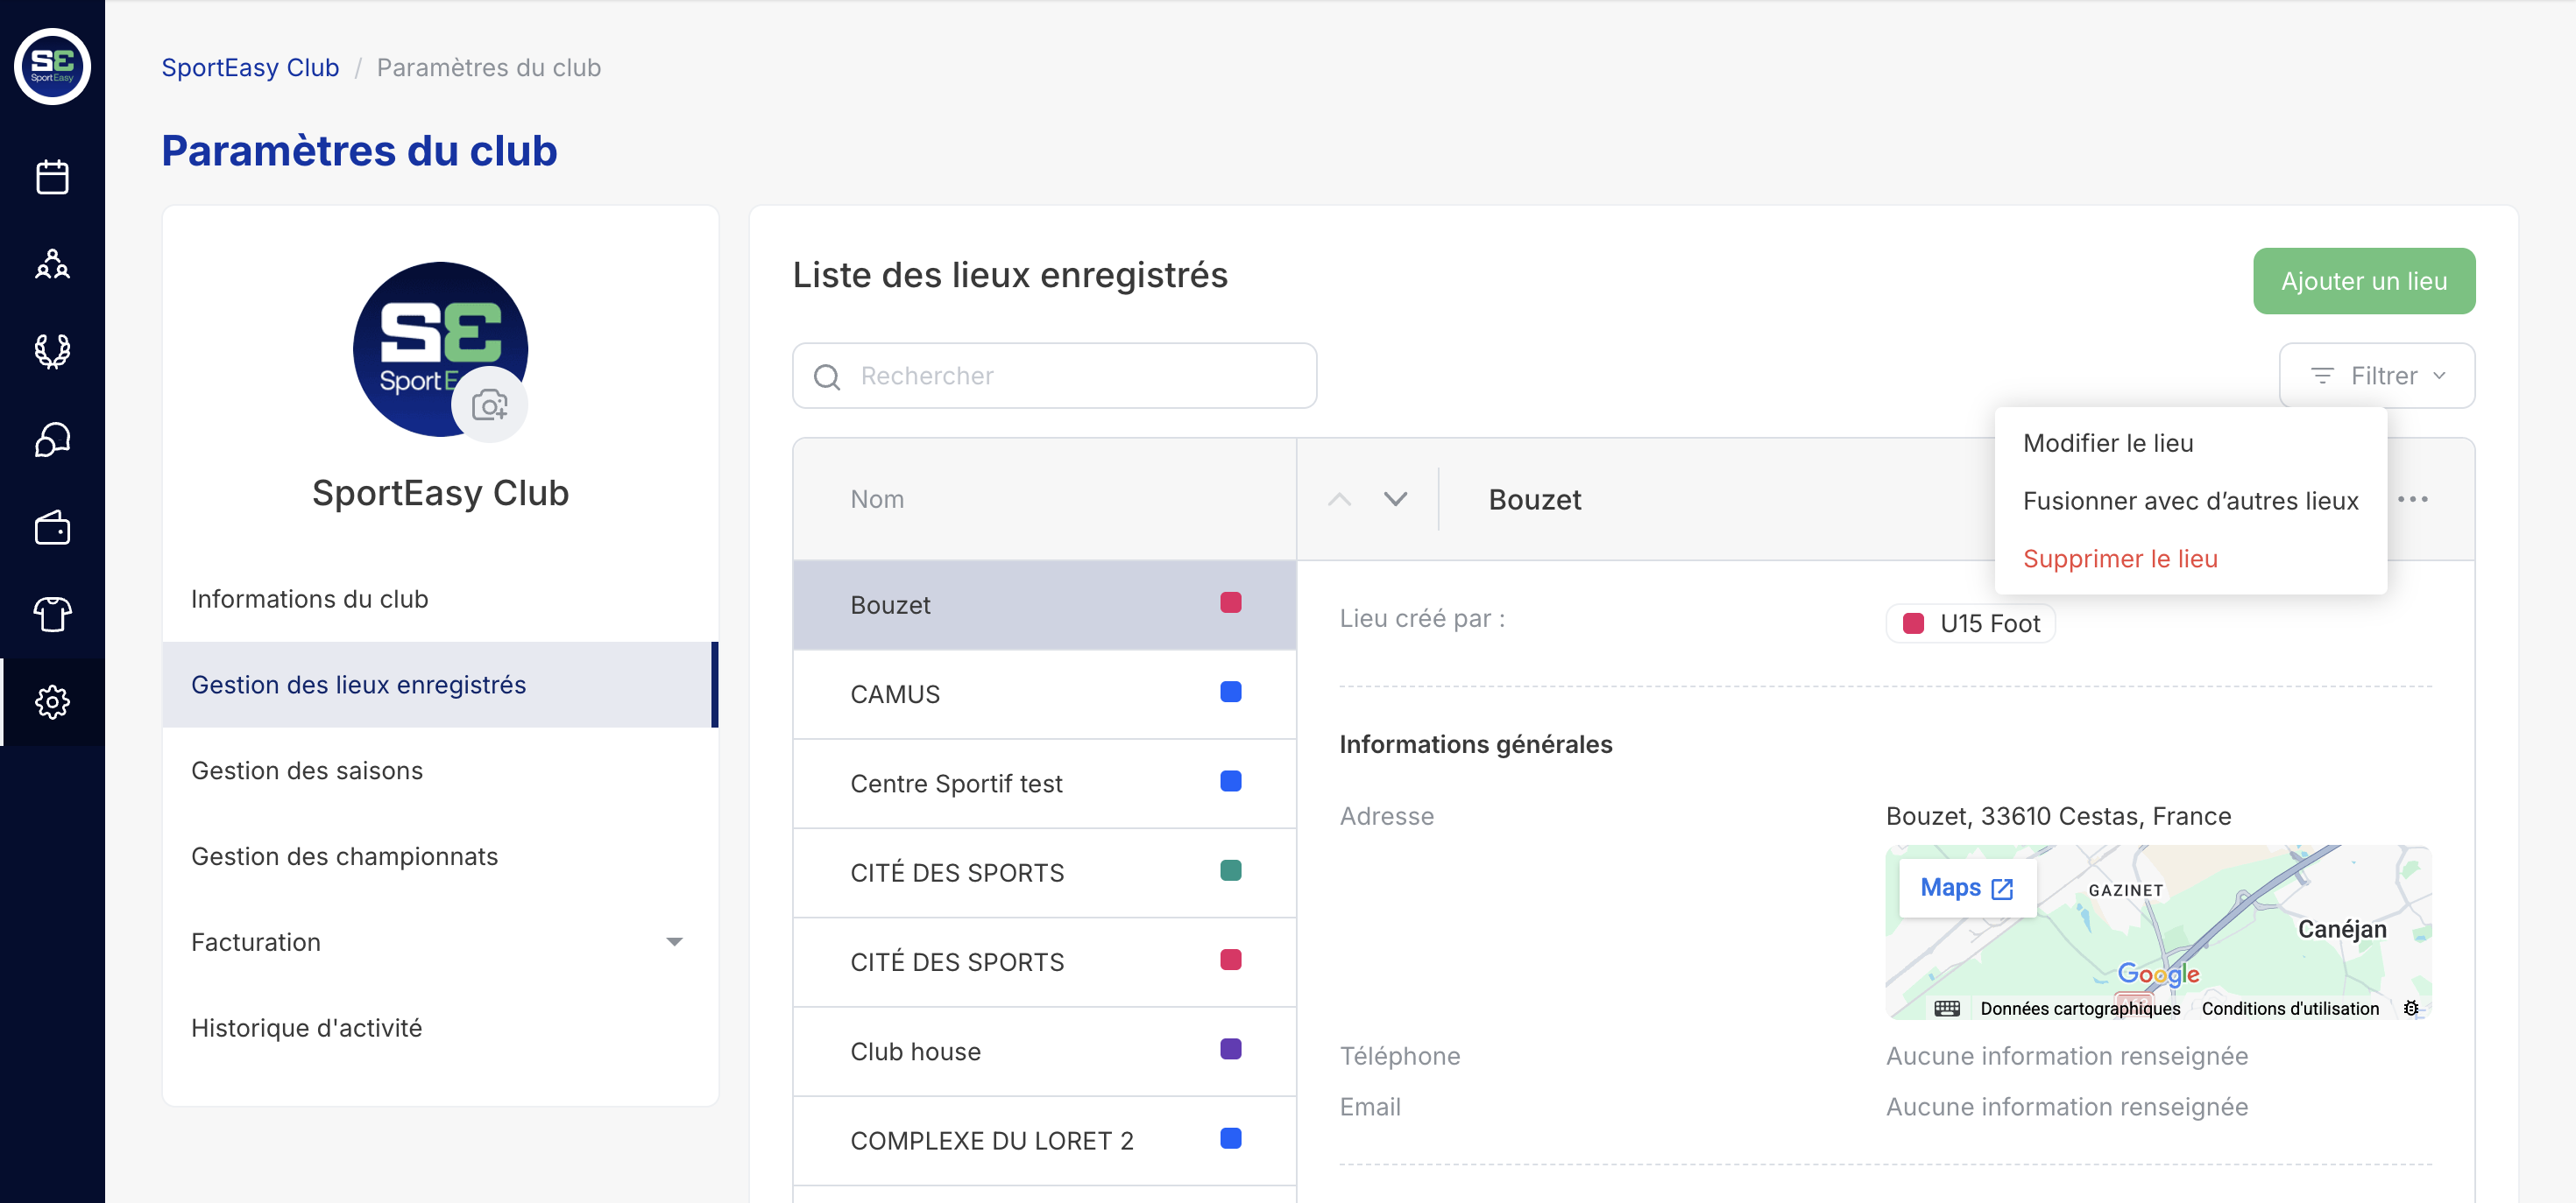Select CAMUS in the places list
This screenshot has width=2576, height=1203.
(895, 693)
